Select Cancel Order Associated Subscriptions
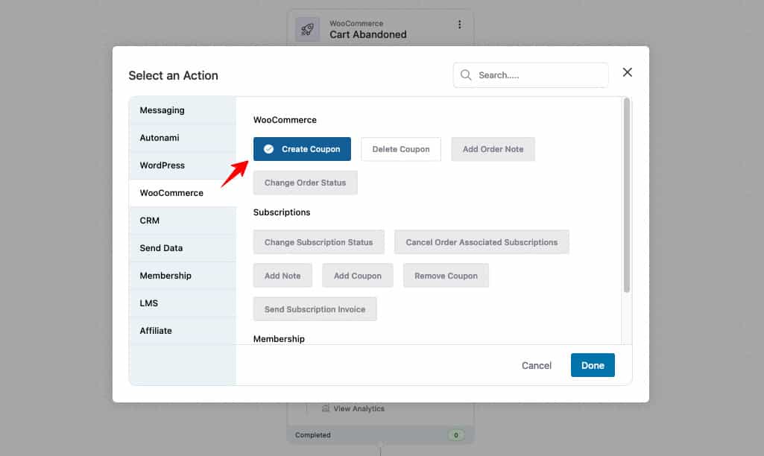The height and width of the screenshot is (456, 764). click(x=482, y=242)
